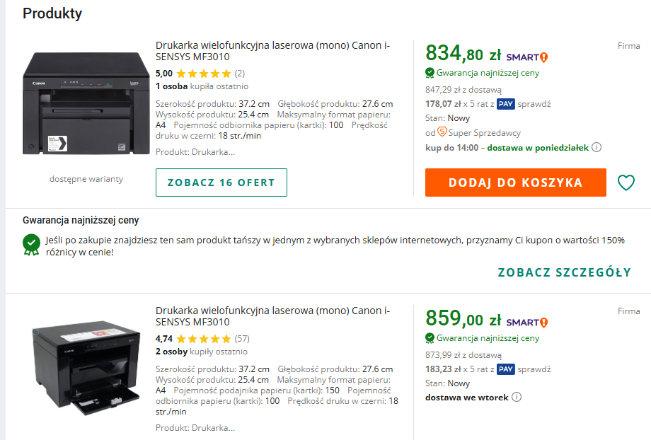Open second printer thumbnail with open tray

86,369
